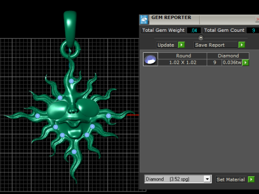
Task: Select the gem on the far left ray
Action: [x=37, y=116]
